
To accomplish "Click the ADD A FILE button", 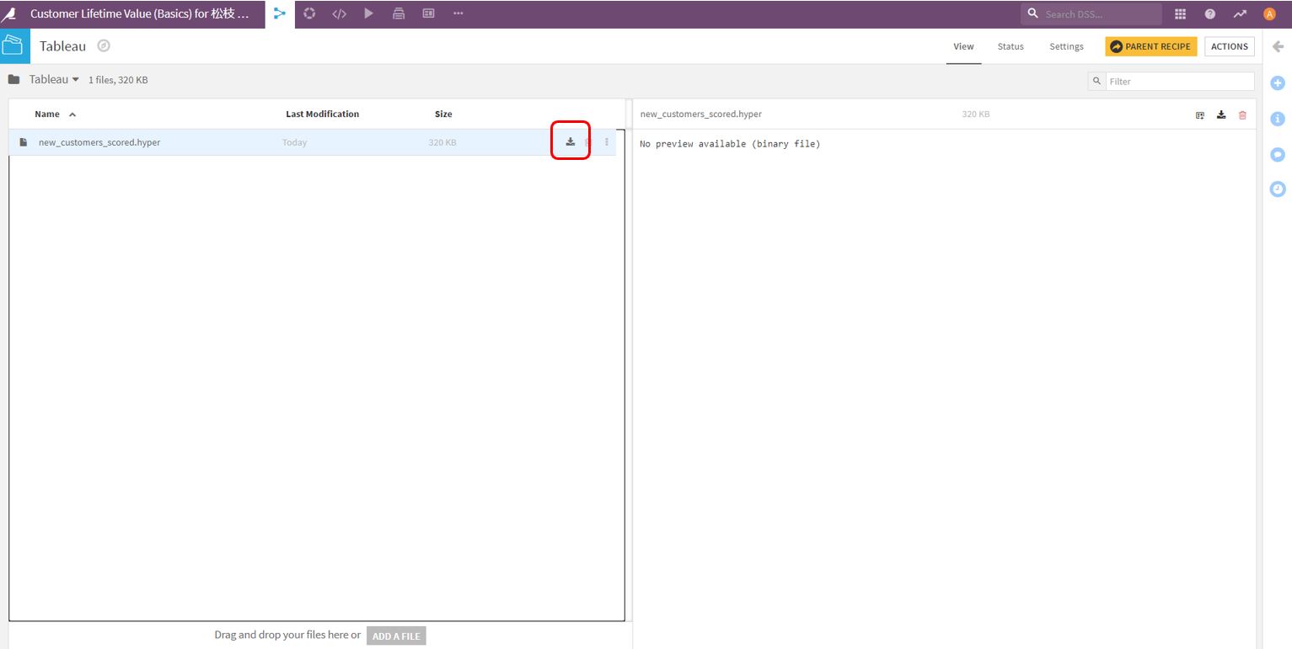I will (396, 636).
